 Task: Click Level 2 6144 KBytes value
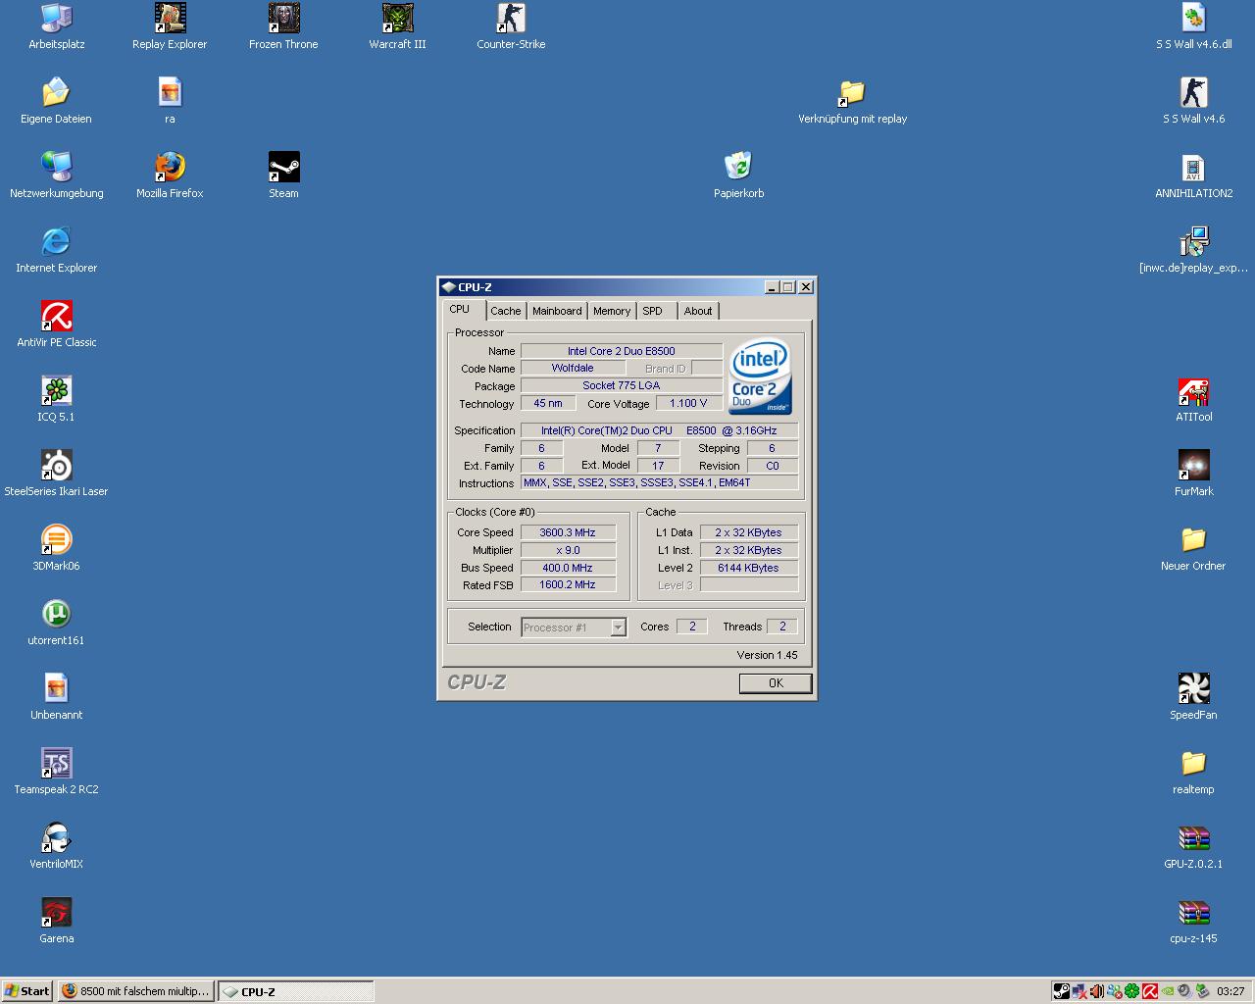pos(748,568)
